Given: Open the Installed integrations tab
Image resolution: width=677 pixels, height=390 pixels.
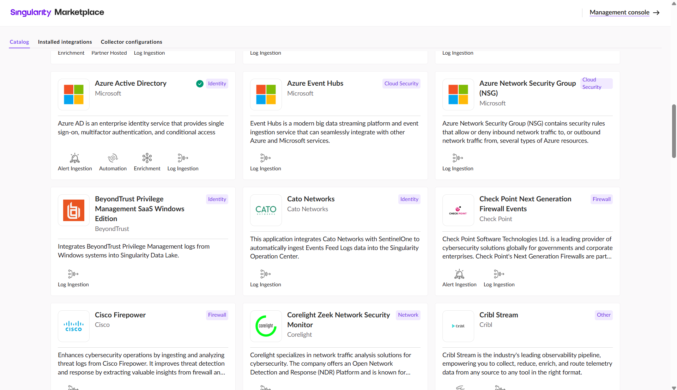Looking at the screenshot, I should [x=65, y=42].
